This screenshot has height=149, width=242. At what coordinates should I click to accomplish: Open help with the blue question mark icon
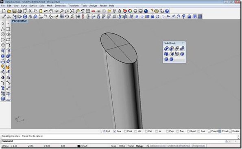(x=167, y=11)
